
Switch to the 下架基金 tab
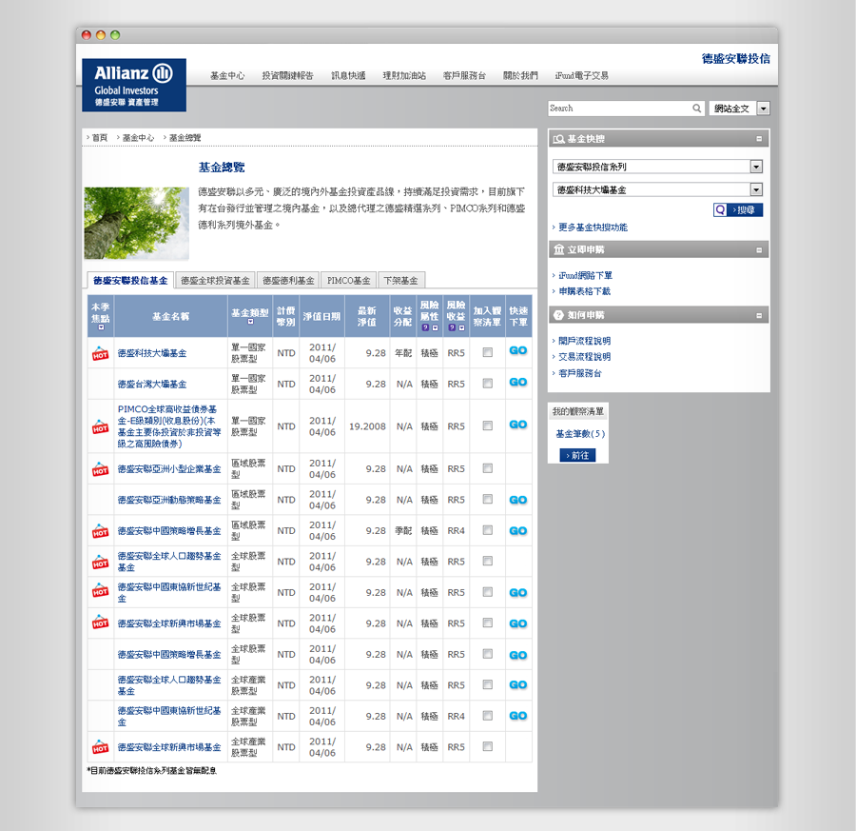pyautogui.click(x=400, y=280)
